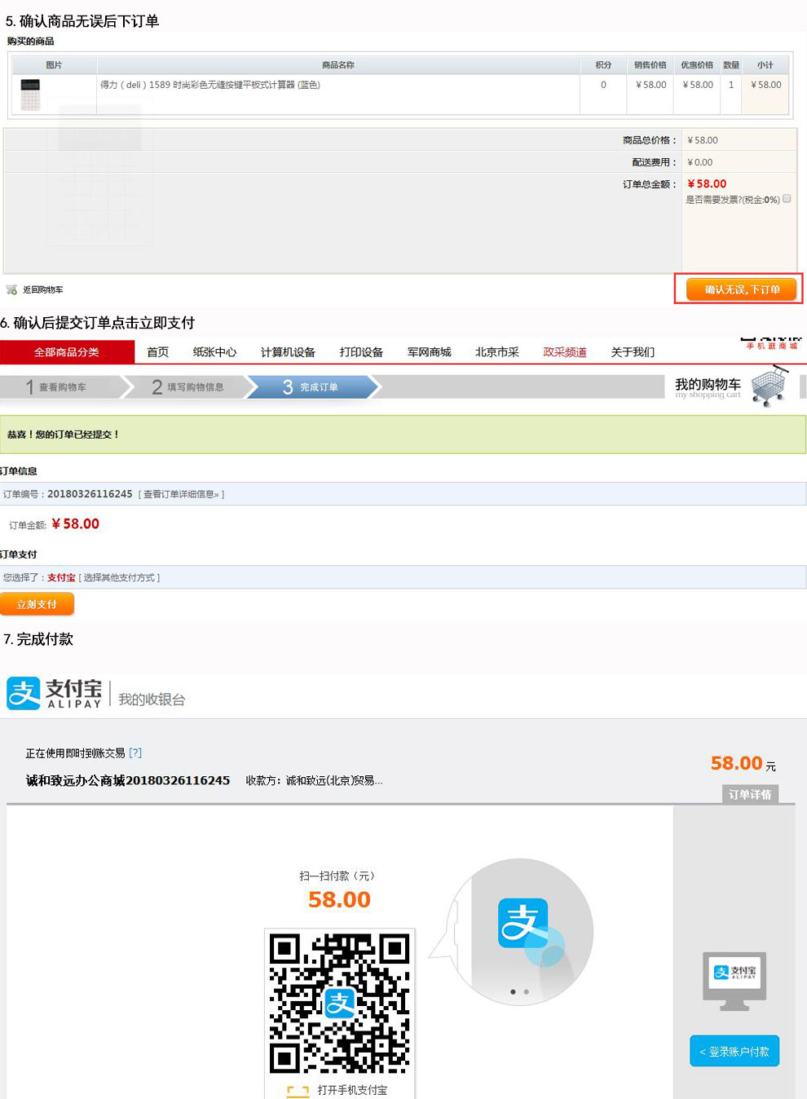Open product name 得力 deli 1589 calculator

(210, 85)
